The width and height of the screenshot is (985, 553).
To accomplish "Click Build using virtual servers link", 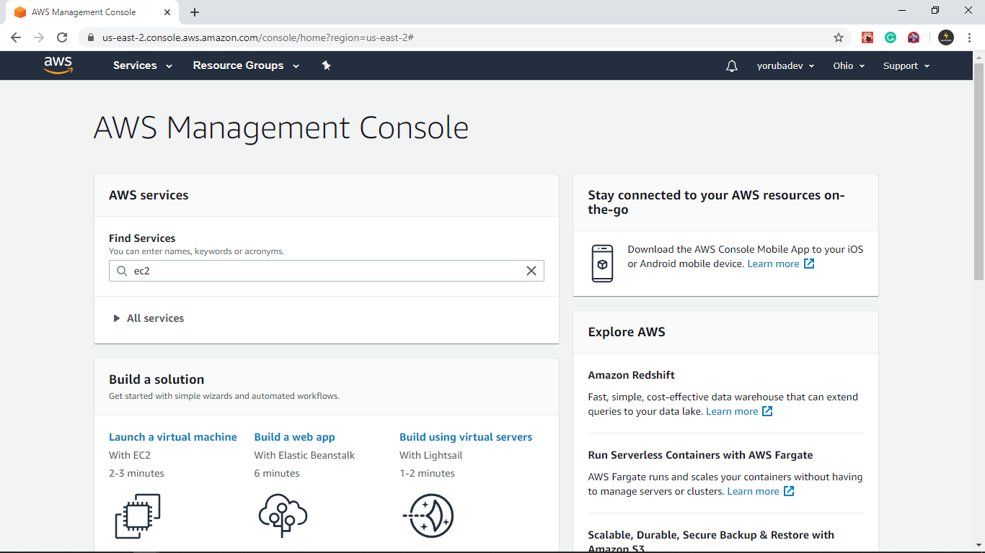I will (x=466, y=437).
